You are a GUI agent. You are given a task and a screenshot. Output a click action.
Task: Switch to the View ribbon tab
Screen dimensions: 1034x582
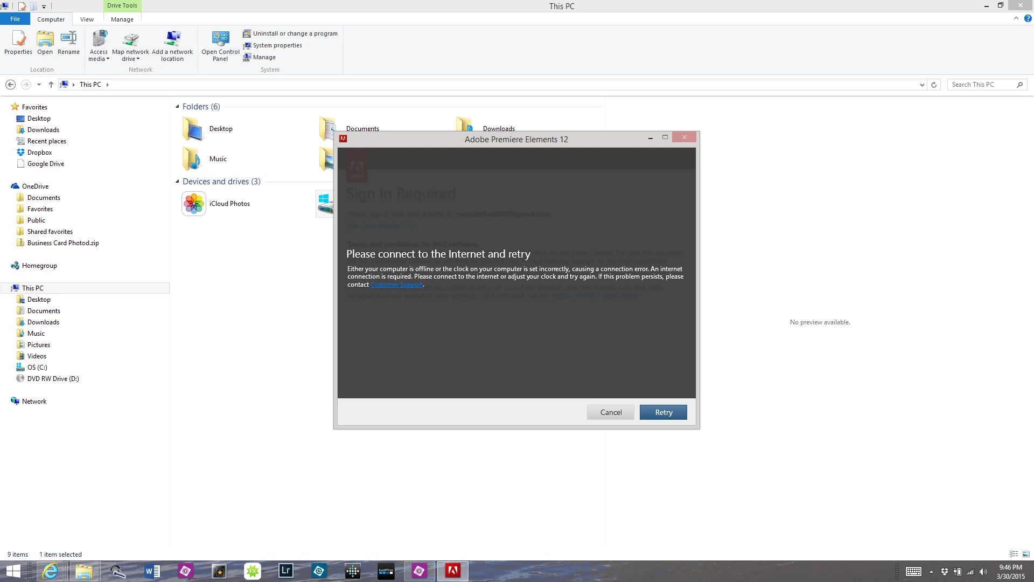tap(87, 19)
